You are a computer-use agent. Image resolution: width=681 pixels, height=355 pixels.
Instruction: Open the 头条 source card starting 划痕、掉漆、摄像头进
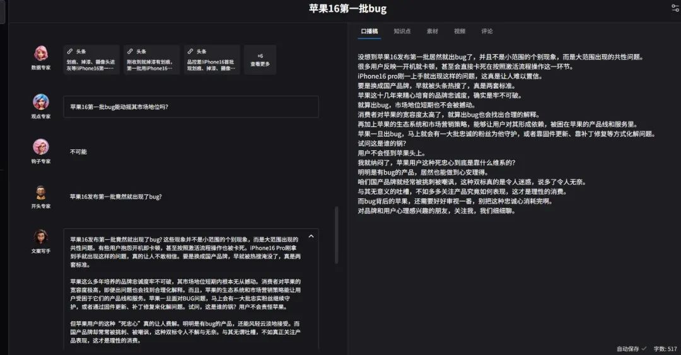pyautogui.click(x=91, y=59)
